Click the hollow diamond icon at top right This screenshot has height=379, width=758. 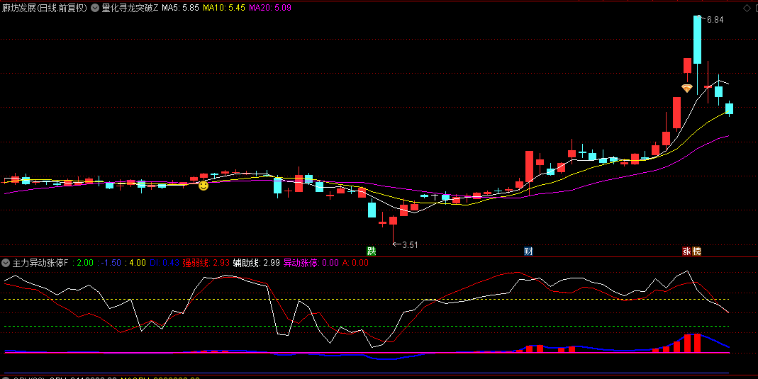(x=747, y=8)
